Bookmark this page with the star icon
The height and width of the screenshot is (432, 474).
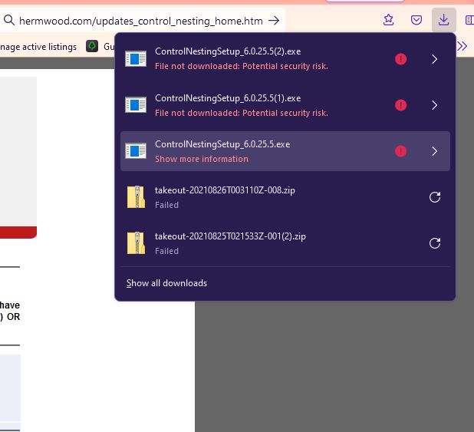pyautogui.click(x=388, y=20)
